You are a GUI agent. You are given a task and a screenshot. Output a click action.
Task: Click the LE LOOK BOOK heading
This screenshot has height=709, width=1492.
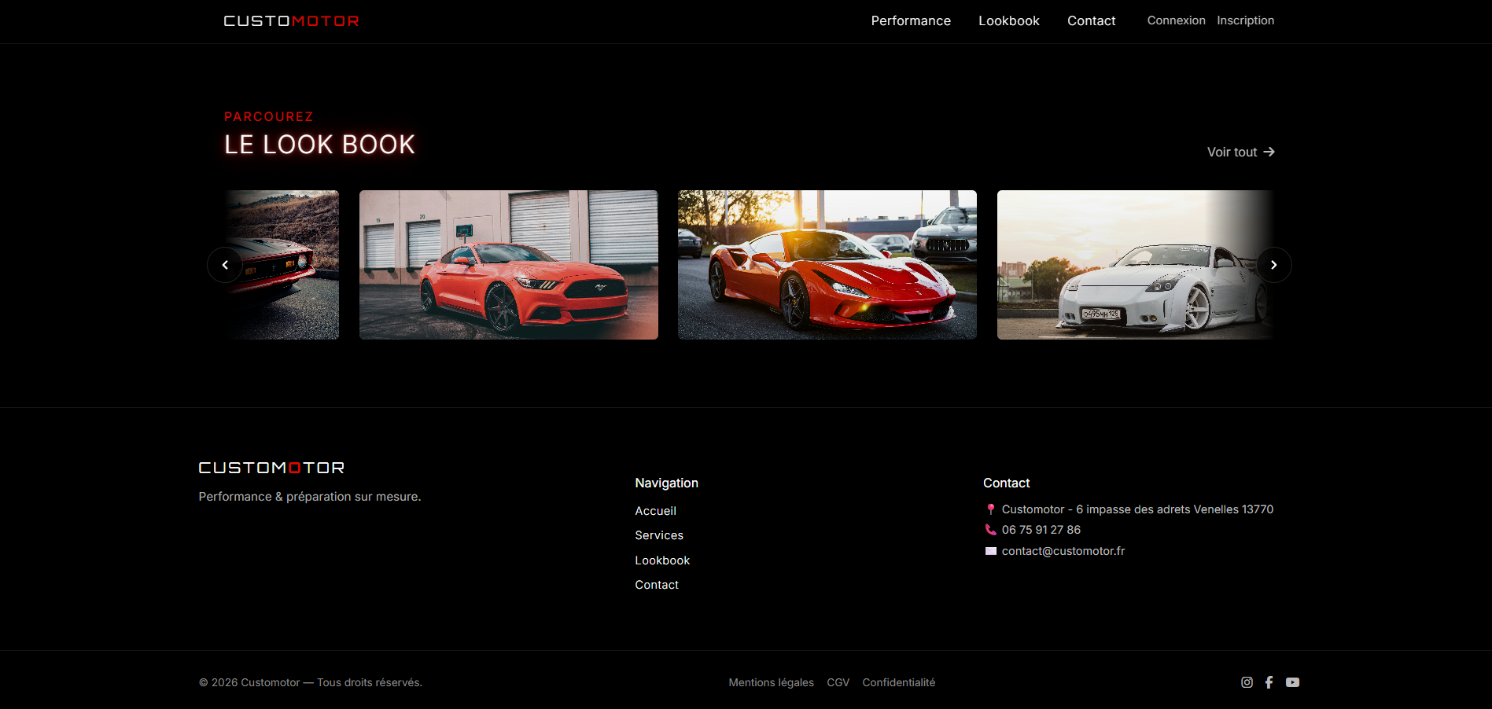pyautogui.click(x=319, y=145)
